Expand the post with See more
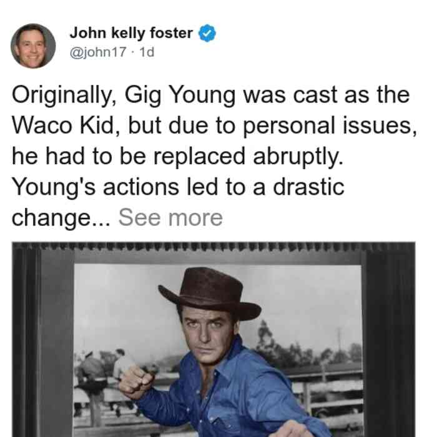Screen dimensions: 437x437 (x=170, y=217)
